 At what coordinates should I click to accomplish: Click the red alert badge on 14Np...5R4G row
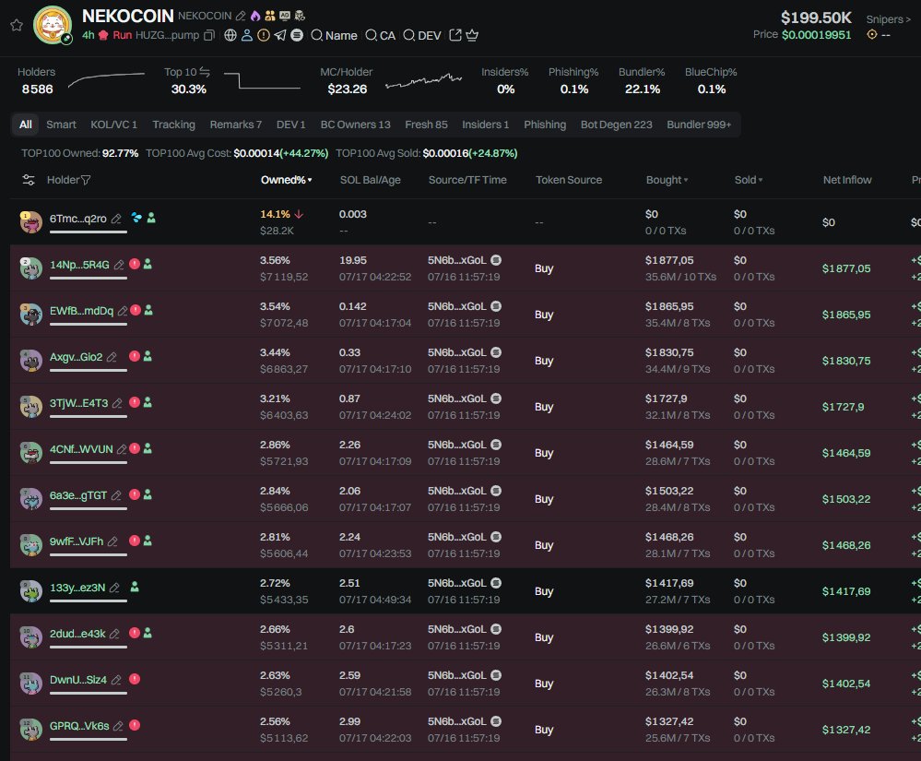coord(135,264)
